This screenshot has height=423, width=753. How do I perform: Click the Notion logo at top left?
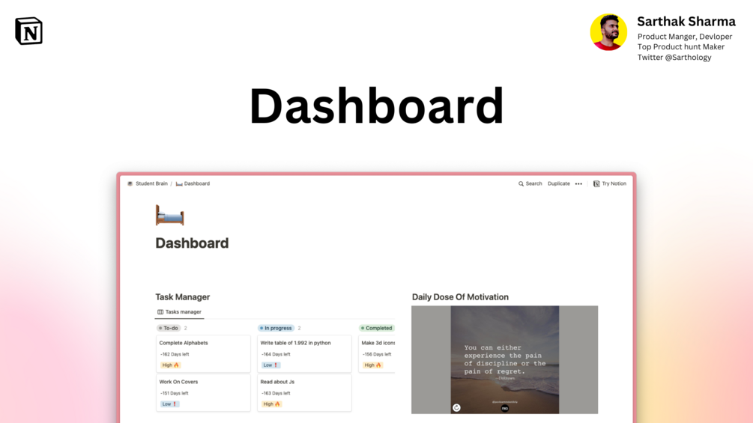[x=28, y=31]
